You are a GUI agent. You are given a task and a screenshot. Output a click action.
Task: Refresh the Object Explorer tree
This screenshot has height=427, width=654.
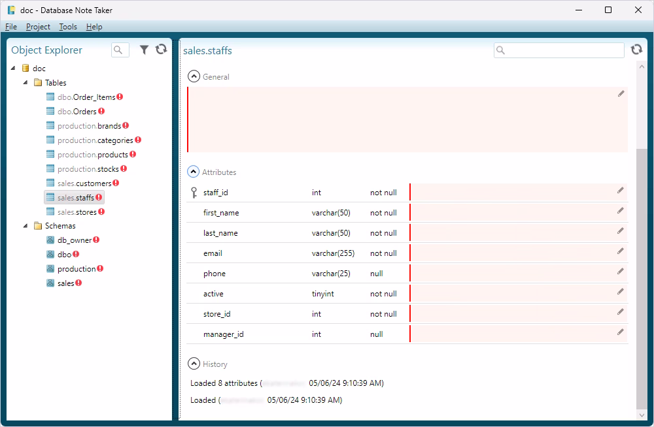coord(162,50)
